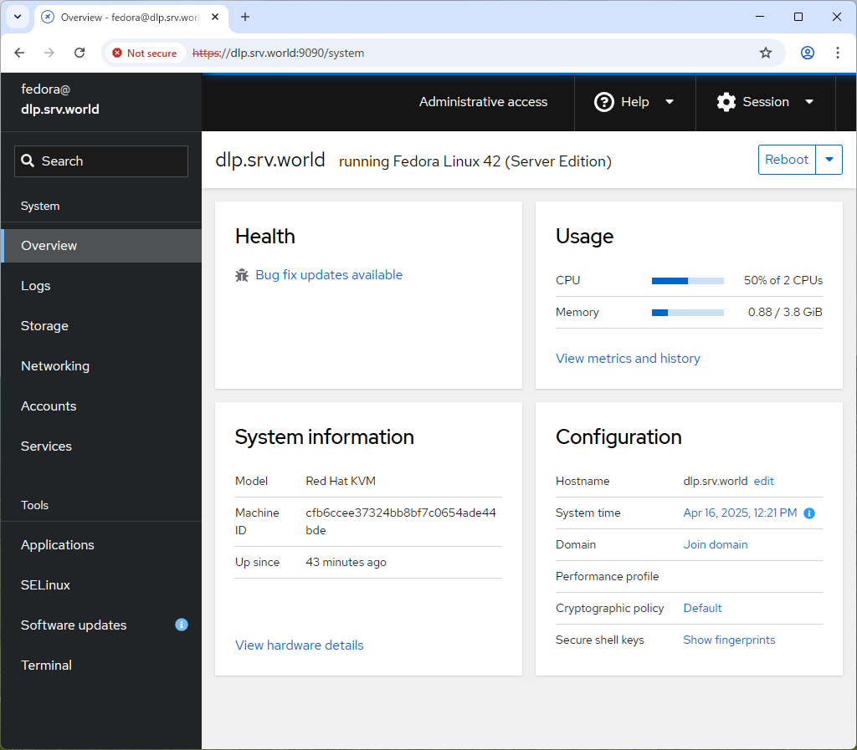Click the Memory usage bar
Screen dimensions: 857x750
pos(688,313)
